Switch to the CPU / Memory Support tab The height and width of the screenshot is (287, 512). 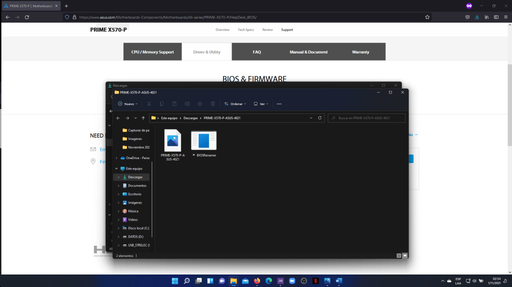tap(152, 52)
